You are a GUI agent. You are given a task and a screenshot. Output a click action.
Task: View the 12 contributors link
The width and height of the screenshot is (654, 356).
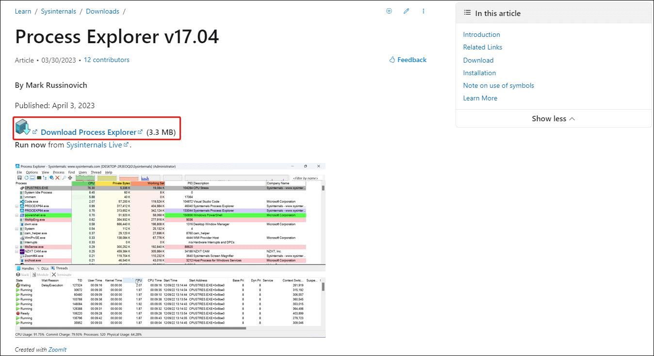[106, 59]
